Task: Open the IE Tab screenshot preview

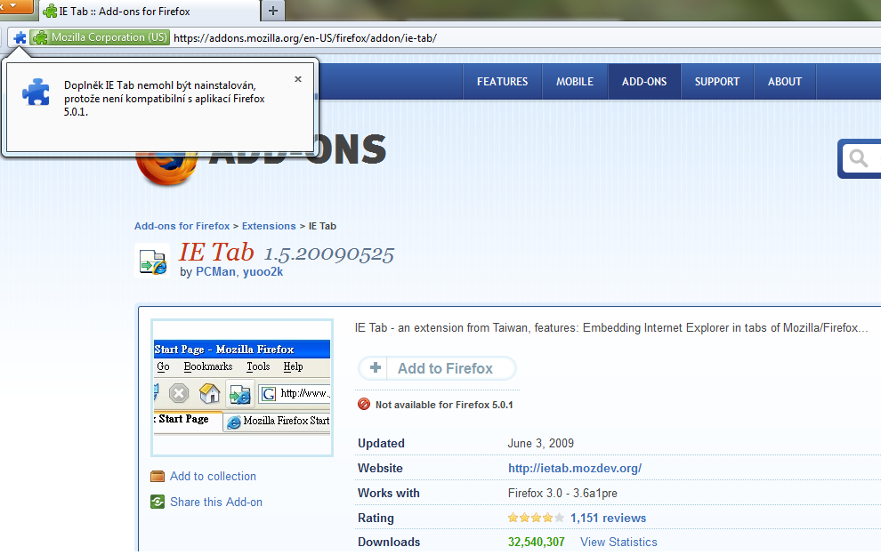Action: point(242,388)
